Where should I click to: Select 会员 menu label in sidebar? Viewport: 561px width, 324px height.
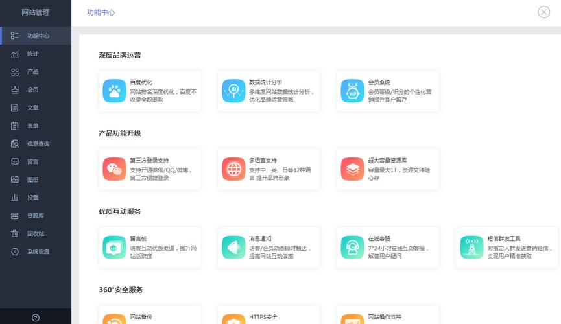click(32, 89)
